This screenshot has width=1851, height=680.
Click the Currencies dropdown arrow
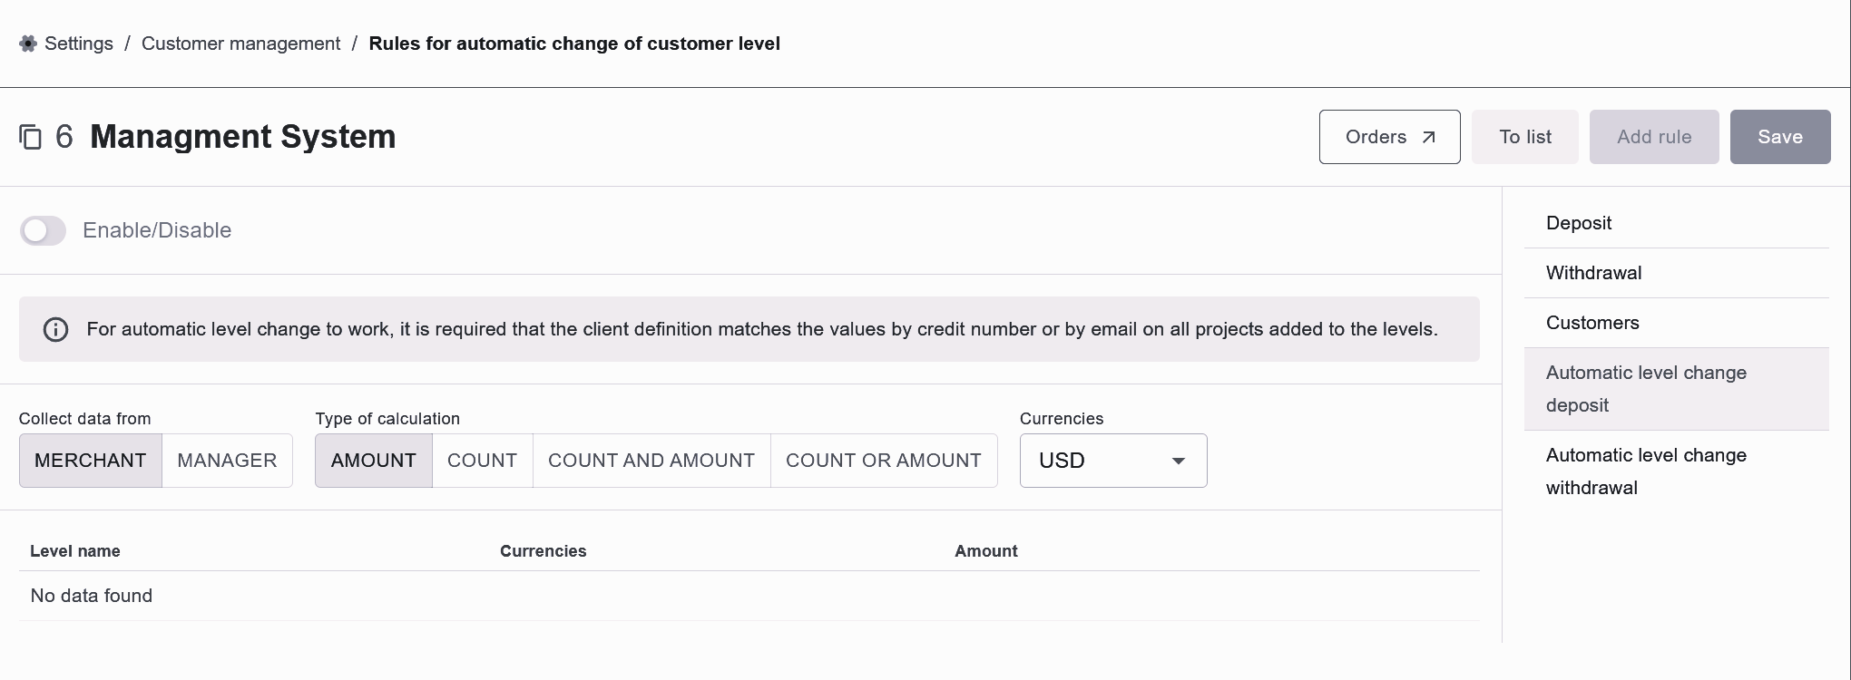(x=1179, y=461)
